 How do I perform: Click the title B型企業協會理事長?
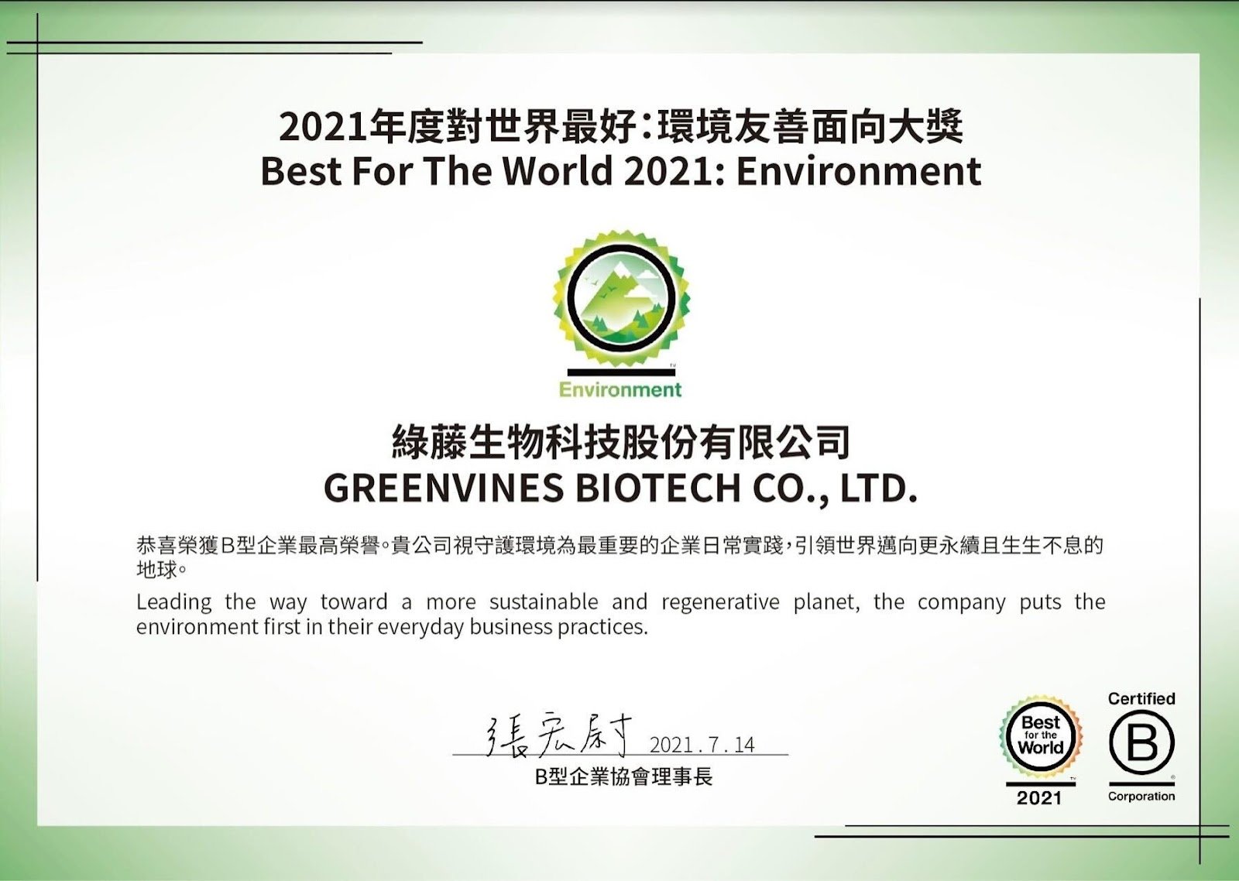(624, 776)
